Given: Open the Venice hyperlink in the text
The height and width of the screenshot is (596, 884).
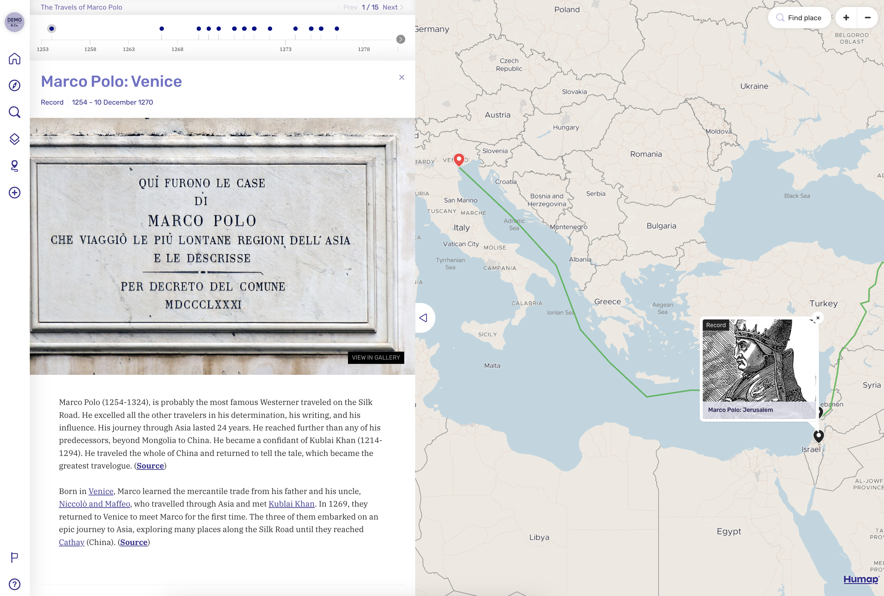Looking at the screenshot, I should coord(100,491).
